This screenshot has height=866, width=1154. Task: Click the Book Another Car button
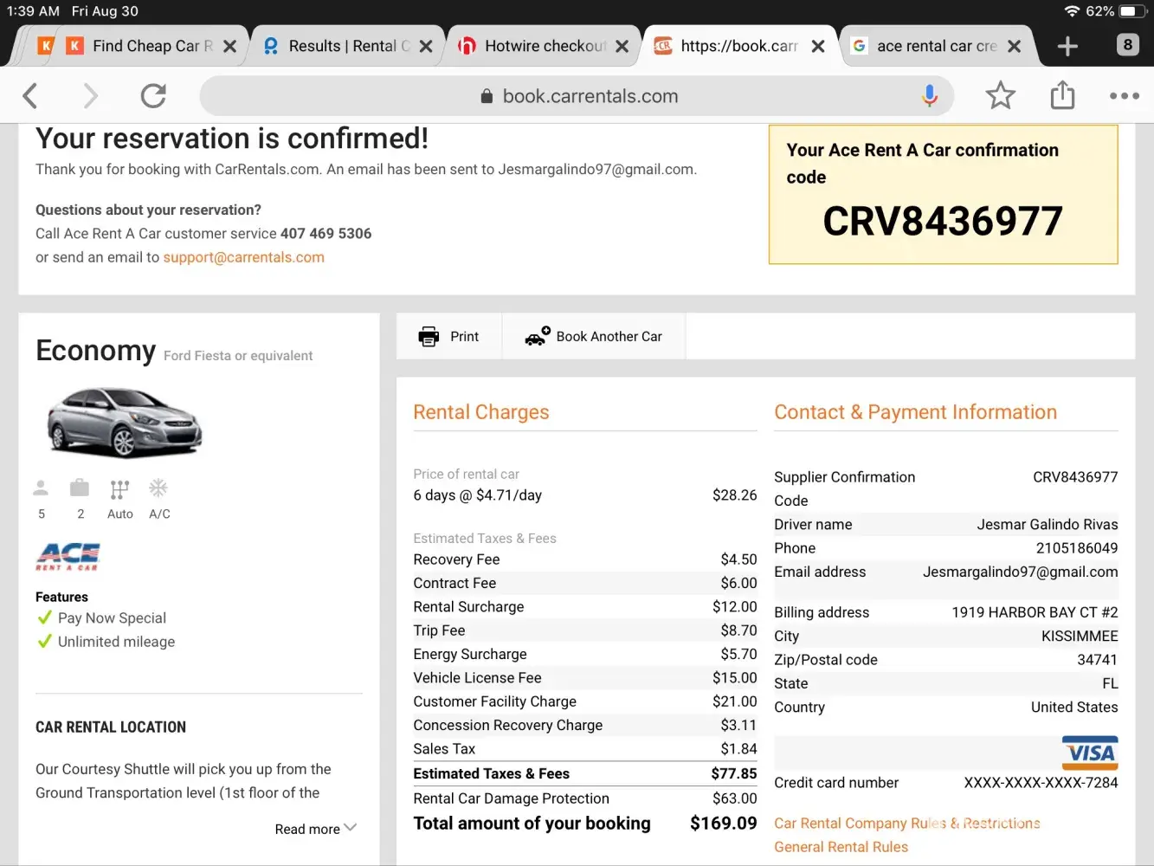[594, 336]
